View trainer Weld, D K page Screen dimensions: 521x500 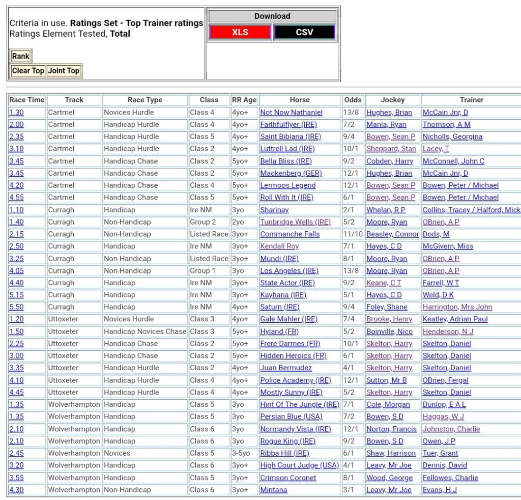[x=438, y=295]
